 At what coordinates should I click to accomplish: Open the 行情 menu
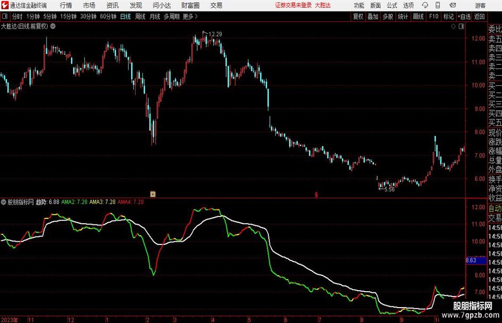point(66,5)
